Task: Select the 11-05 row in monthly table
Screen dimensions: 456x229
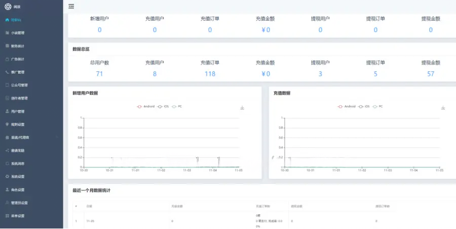Action: pos(91,221)
